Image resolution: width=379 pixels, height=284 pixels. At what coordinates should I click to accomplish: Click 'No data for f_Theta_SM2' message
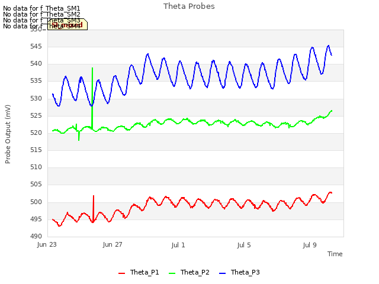pyautogui.click(x=41, y=14)
